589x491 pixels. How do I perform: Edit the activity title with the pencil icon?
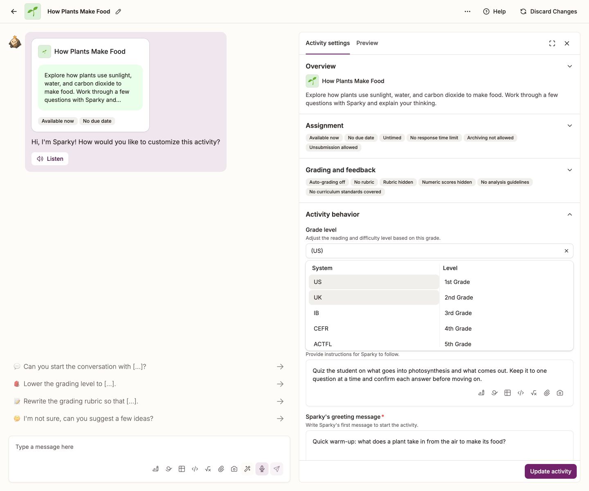(x=118, y=11)
